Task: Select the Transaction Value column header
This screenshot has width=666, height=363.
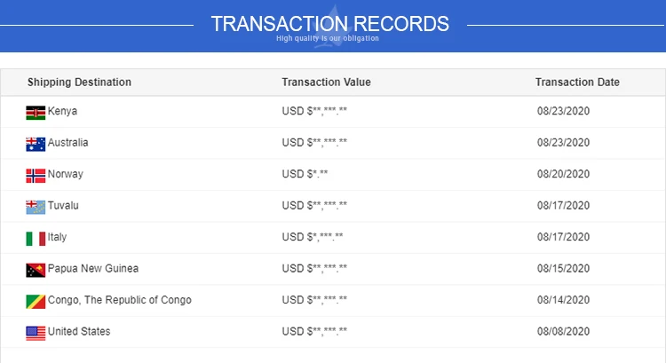Action: click(x=326, y=83)
